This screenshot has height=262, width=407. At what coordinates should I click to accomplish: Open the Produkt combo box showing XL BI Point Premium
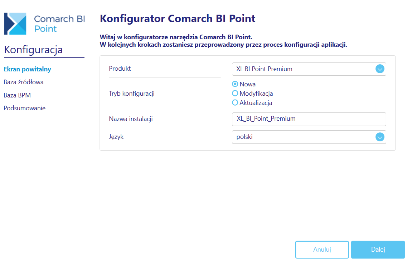tap(309, 69)
